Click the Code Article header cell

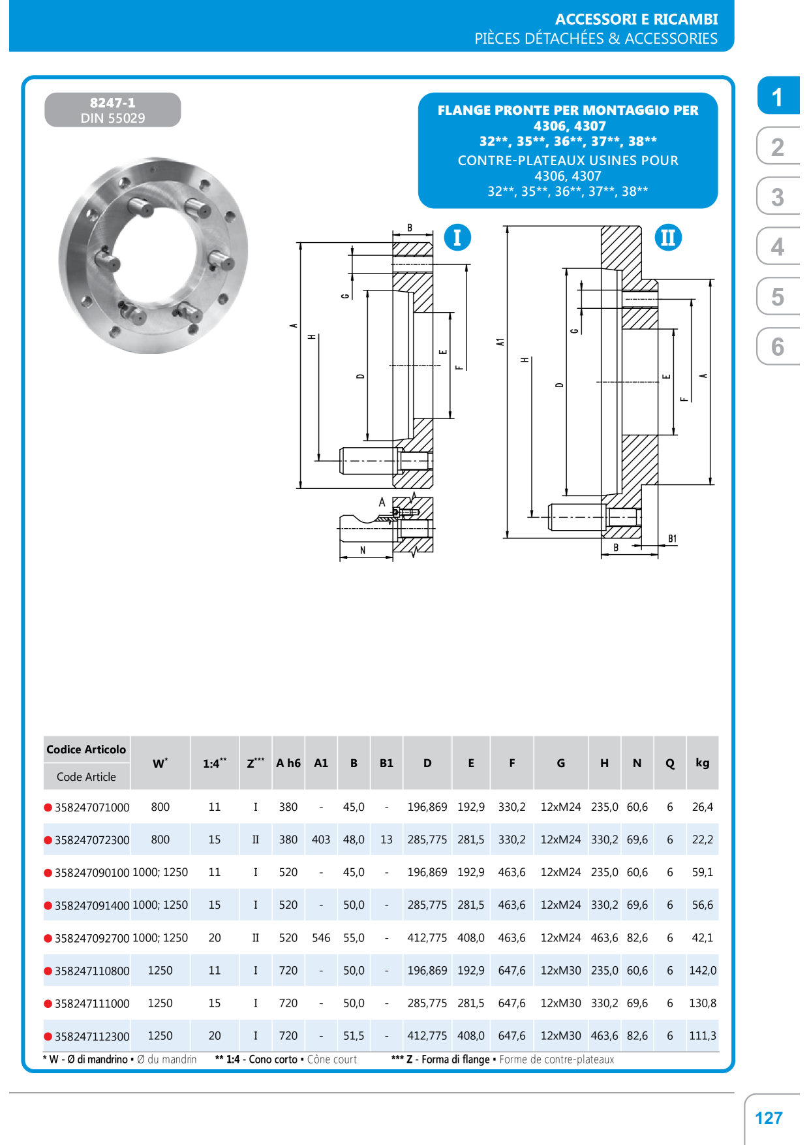click(x=86, y=777)
